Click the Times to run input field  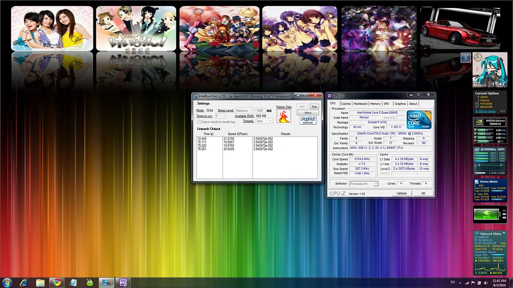coord(220,116)
